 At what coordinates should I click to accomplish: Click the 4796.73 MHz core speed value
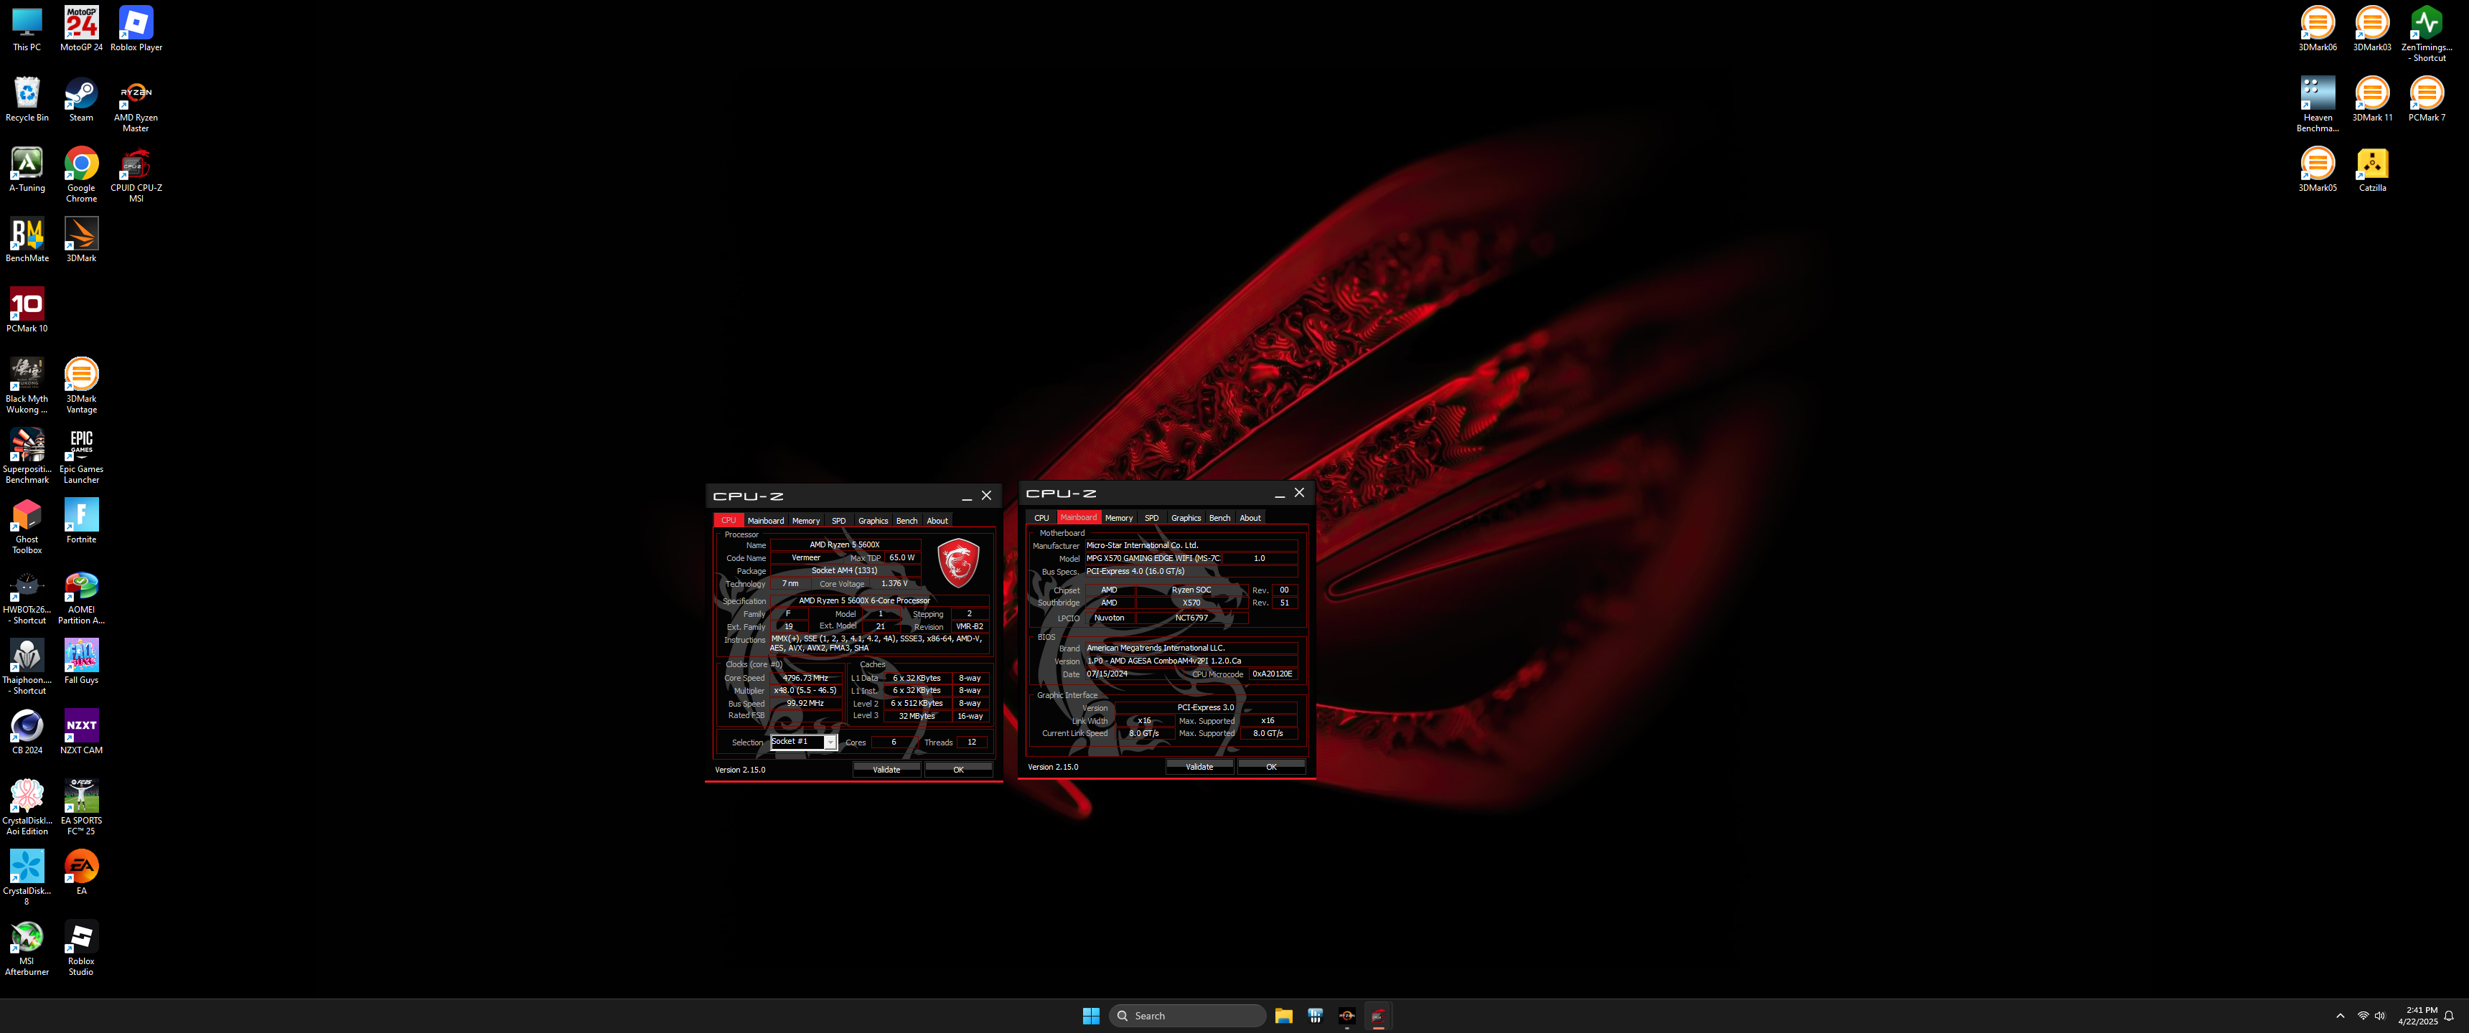click(805, 677)
